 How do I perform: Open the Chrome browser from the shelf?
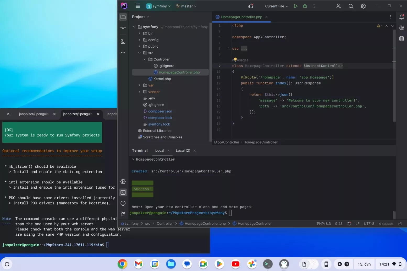tap(122, 264)
